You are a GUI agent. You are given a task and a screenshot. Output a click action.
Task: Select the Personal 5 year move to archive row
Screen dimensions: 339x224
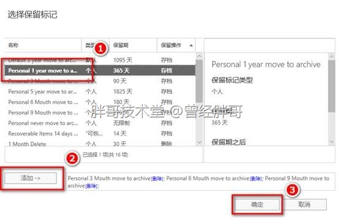pos(100,92)
